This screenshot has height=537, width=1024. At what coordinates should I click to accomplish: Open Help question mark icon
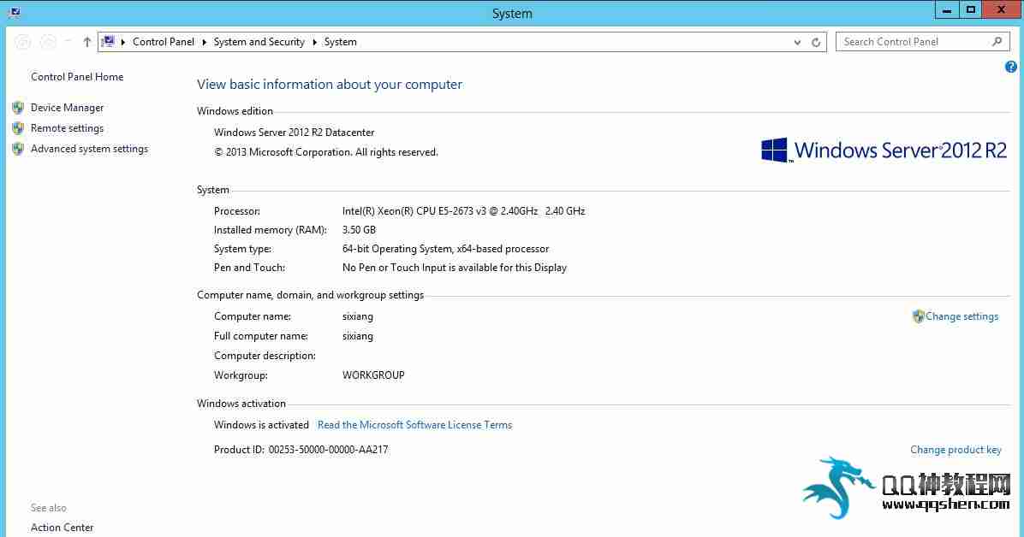click(1011, 67)
